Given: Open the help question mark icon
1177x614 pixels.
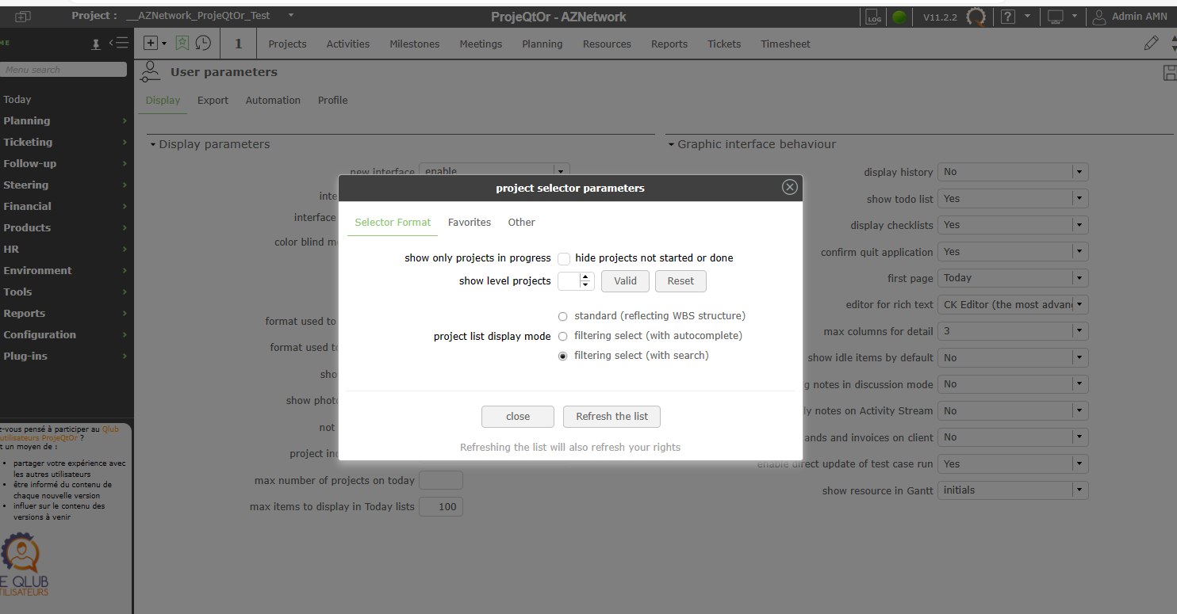Looking at the screenshot, I should tap(1008, 17).
